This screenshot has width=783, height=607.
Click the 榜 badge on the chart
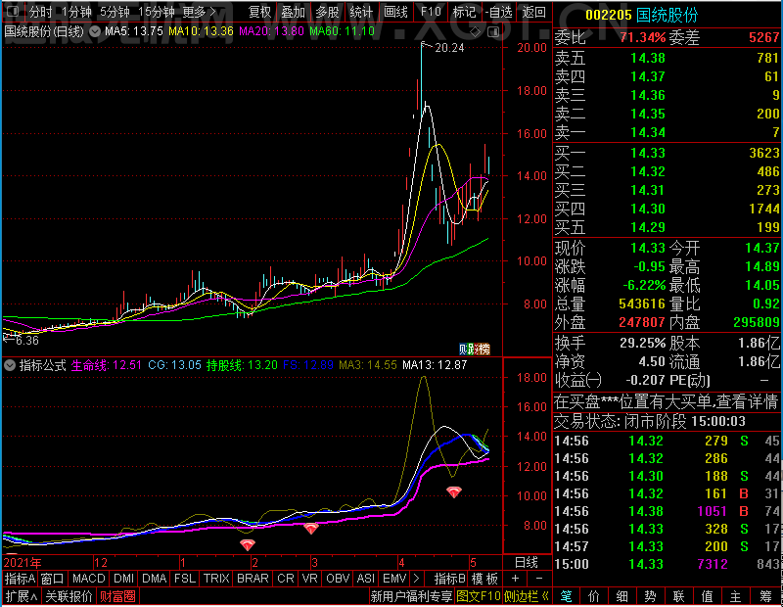pyautogui.click(x=484, y=350)
